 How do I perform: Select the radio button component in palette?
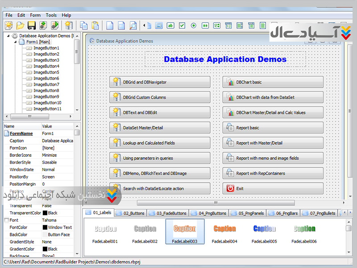(194, 25)
